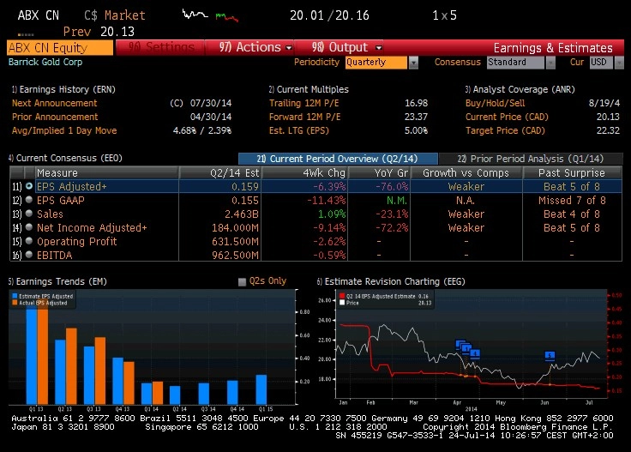The image size is (631, 452).
Task: Click the 2.463B Sales estimate value
Action: point(242,214)
